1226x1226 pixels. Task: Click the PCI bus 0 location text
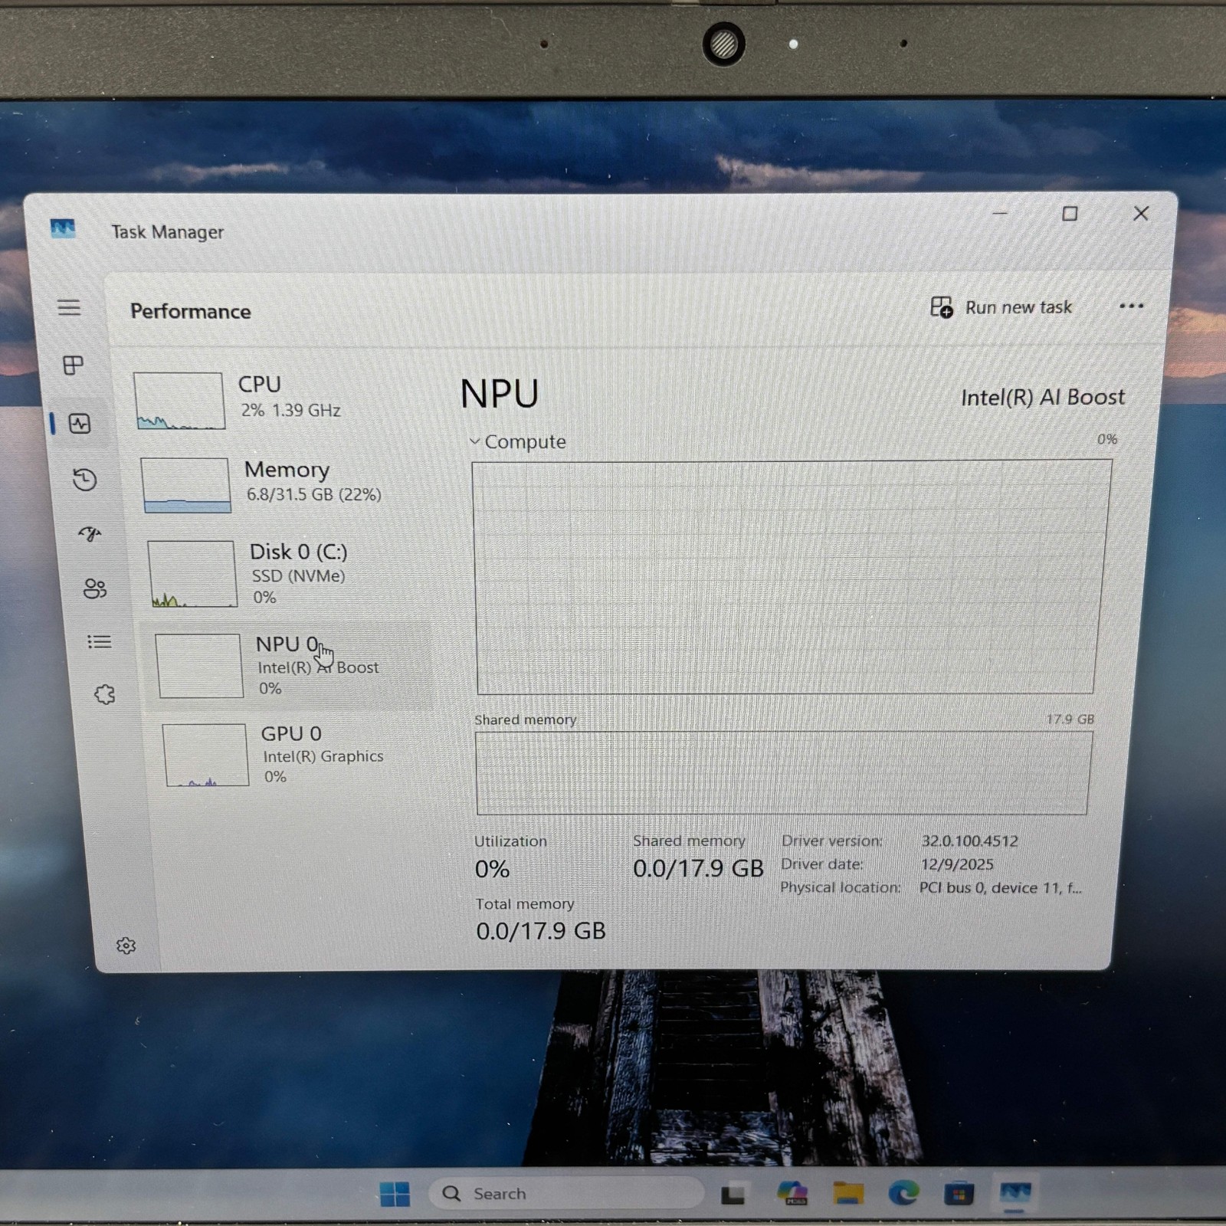tap(1001, 887)
